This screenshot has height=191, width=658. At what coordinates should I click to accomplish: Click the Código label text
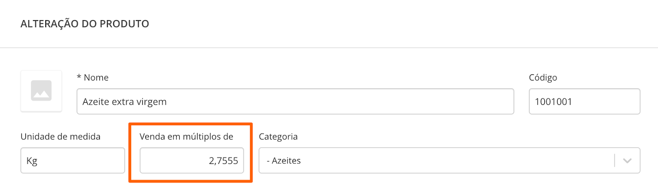(x=543, y=78)
